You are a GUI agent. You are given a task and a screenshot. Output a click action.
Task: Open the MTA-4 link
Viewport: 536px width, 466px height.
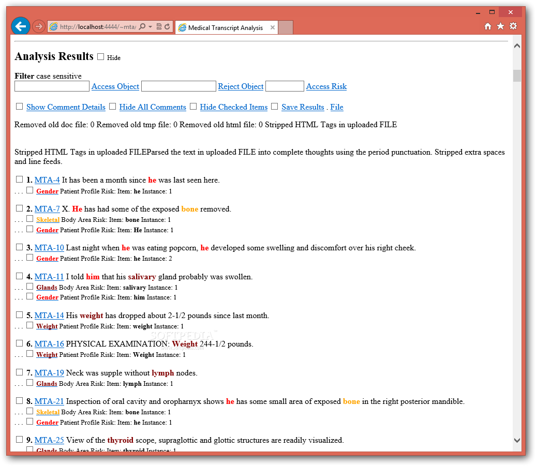pos(47,180)
